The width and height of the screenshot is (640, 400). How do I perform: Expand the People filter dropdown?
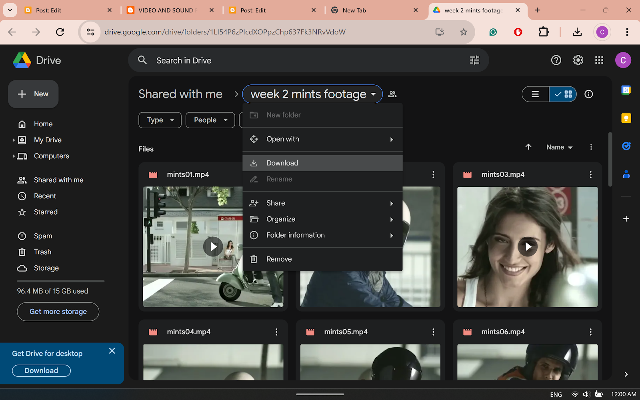point(210,120)
